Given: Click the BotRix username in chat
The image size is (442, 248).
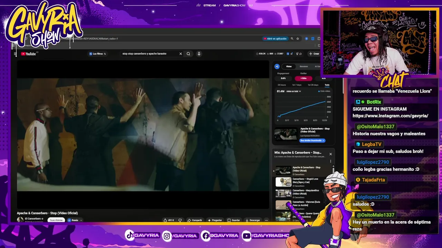Looking at the screenshot, I should [x=374, y=102].
